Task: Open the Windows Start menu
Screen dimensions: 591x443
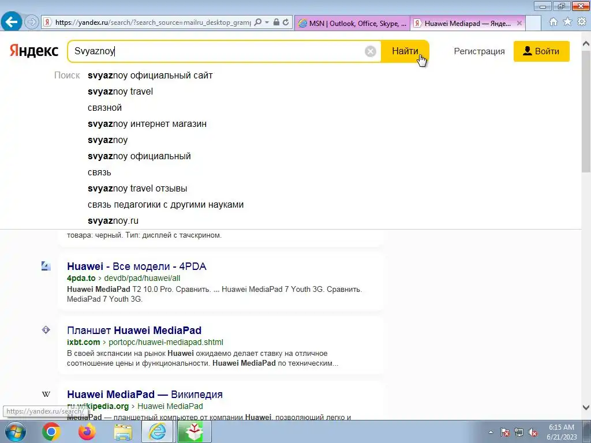Action: [x=15, y=431]
